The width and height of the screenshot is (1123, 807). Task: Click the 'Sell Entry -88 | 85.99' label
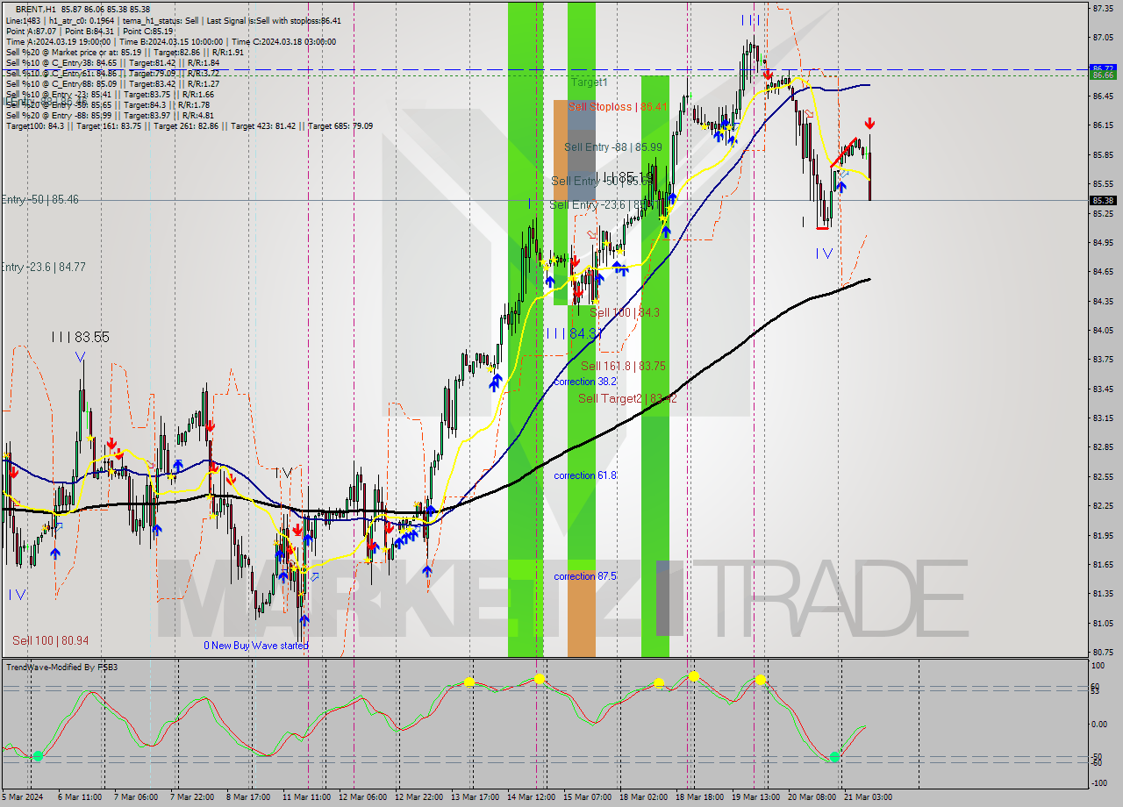(x=612, y=147)
